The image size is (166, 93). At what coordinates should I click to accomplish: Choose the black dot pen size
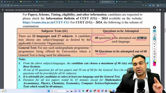[155, 47]
